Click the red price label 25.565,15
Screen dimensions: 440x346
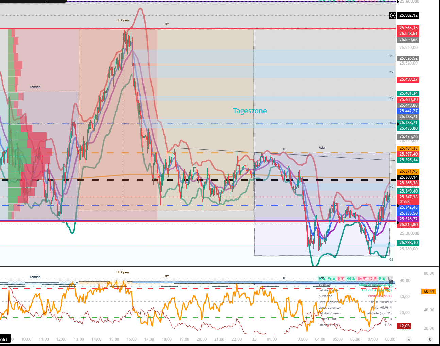pyautogui.click(x=408, y=28)
